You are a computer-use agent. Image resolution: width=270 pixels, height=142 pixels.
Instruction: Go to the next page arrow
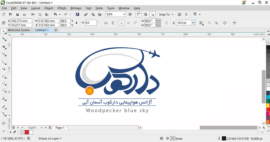point(42,127)
